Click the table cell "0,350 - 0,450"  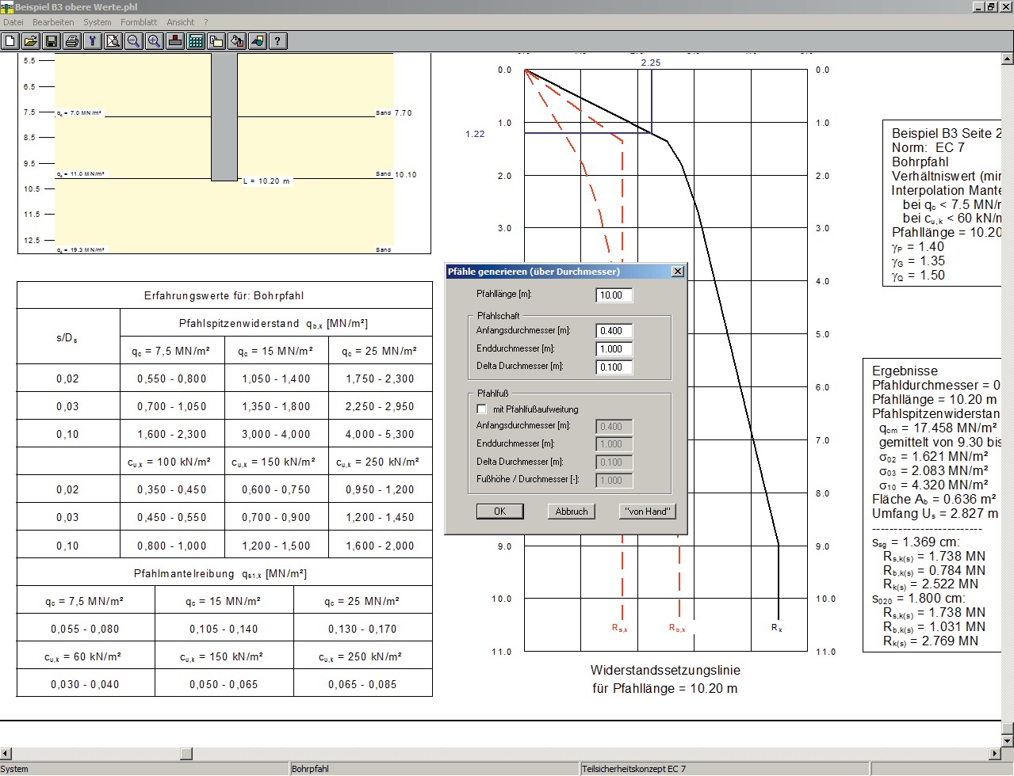click(172, 489)
